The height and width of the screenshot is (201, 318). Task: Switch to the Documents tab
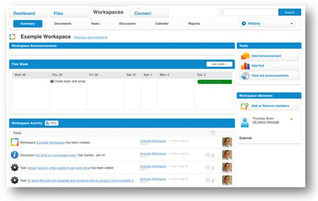click(63, 24)
